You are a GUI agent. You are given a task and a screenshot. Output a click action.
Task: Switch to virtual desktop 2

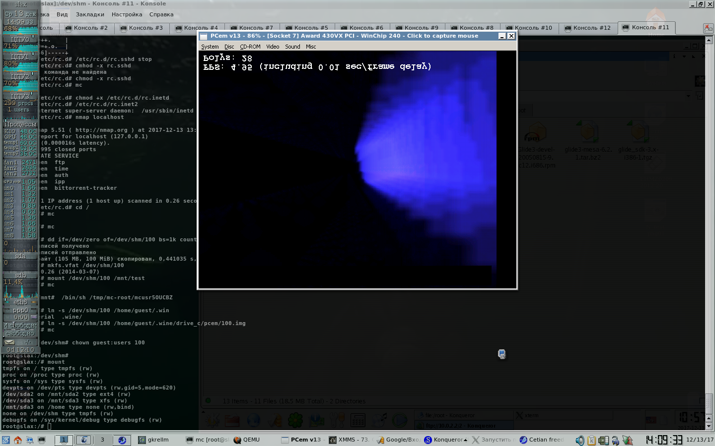[83, 440]
